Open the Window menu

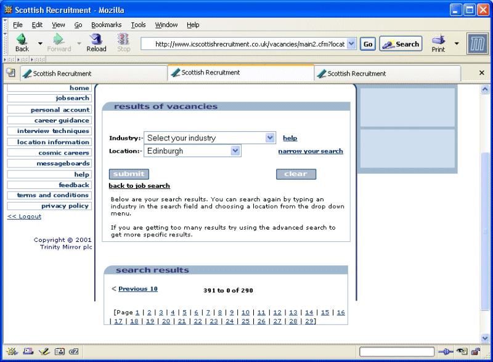[x=166, y=25]
